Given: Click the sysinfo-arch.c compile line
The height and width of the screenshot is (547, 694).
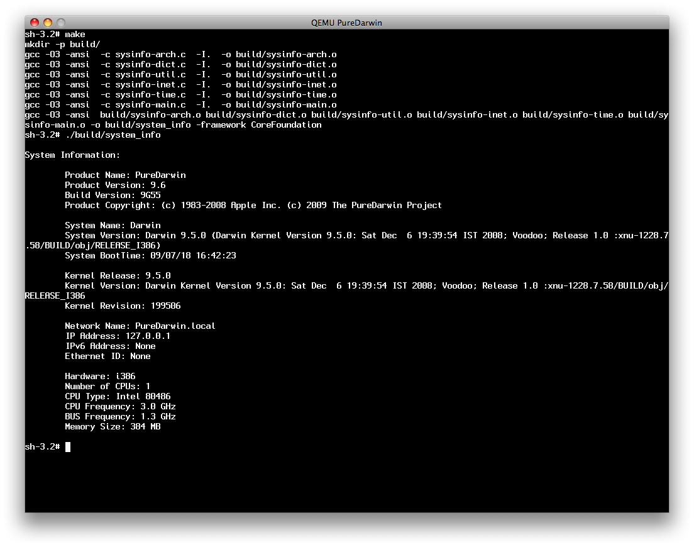Looking at the screenshot, I should pos(180,55).
